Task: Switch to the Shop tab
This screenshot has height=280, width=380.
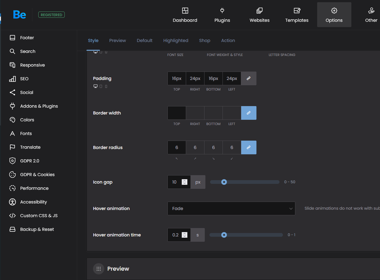Action: point(204,40)
